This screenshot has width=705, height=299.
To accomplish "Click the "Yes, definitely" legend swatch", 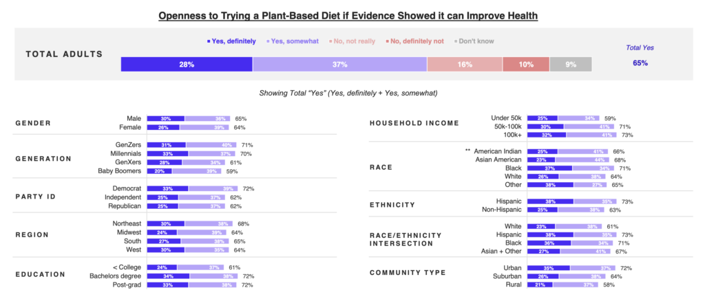I will click(x=208, y=41).
